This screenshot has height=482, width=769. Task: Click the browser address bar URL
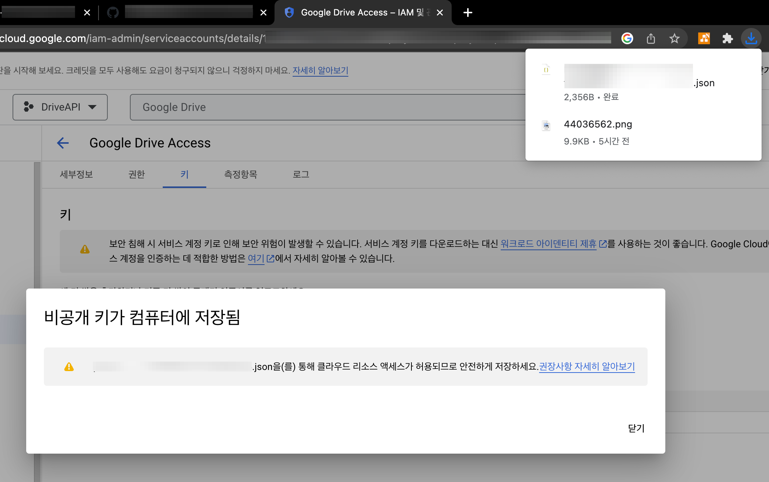coord(306,38)
